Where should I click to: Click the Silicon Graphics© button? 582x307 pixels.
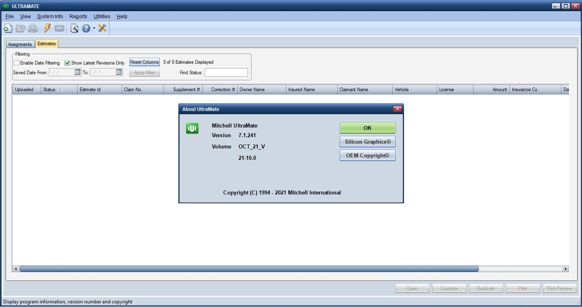click(x=367, y=142)
